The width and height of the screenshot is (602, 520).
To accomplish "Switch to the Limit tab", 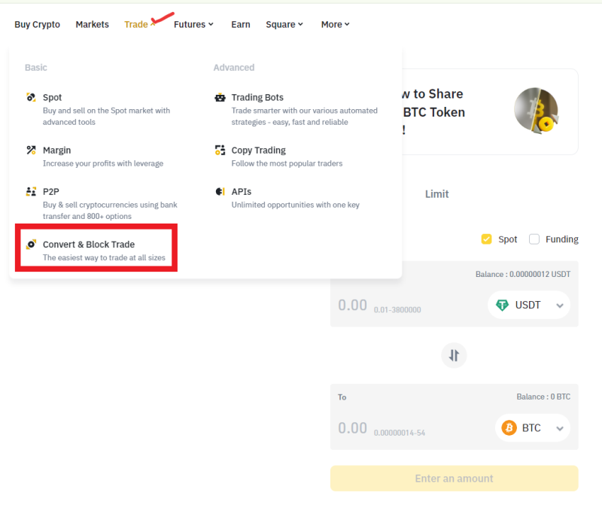I will tap(436, 194).
